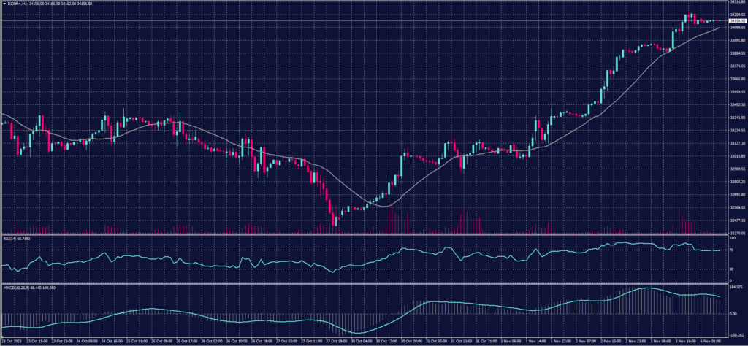Click the 32370.05 bottom price axis label
Viewport: 748px width, 346px height.
coord(736,234)
